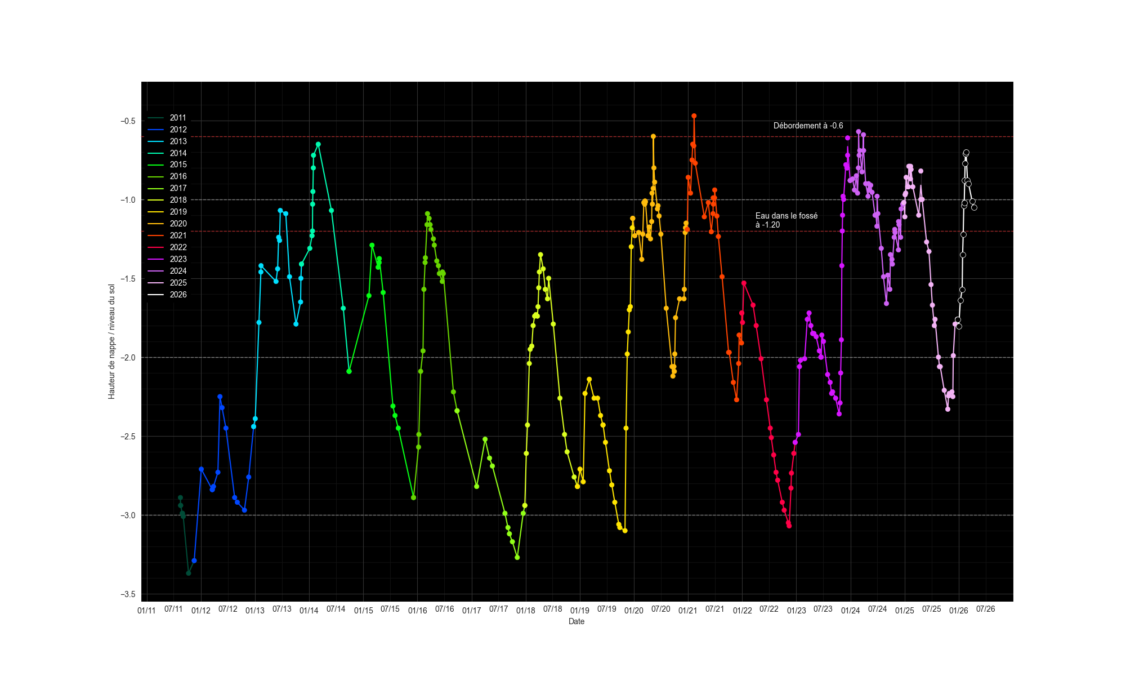Click the 2017 lowest data point
This screenshot has width=1126, height=676.
[517, 557]
